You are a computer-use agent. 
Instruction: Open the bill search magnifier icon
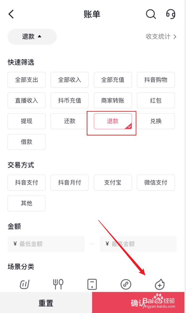[x=151, y=14]
